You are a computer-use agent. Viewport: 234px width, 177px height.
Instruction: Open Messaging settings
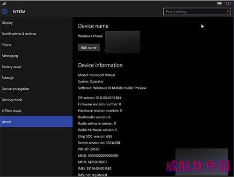click(x=36, y=56)
